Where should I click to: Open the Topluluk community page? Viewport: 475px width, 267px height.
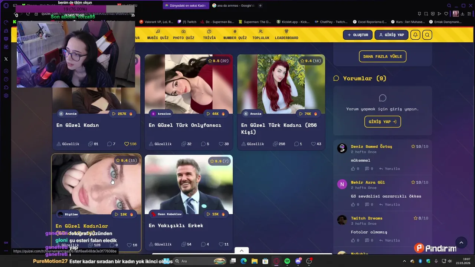261,34
